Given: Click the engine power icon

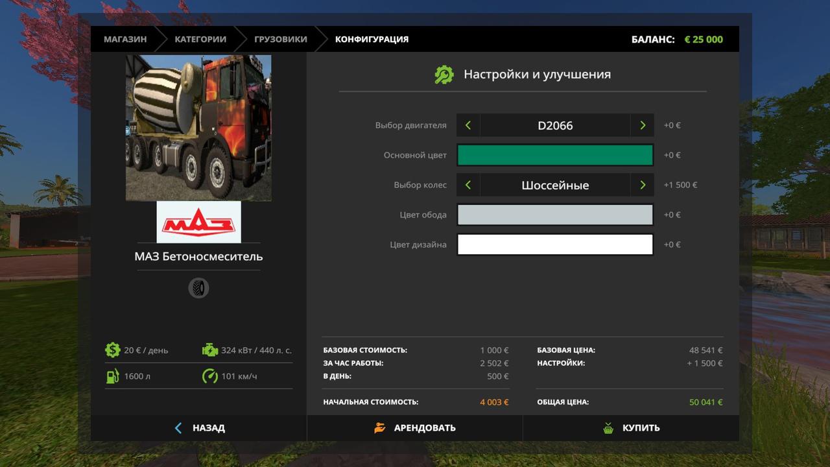Looking at the screenshot, I should (x=210, y=350).
